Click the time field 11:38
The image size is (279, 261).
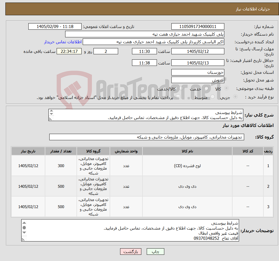coord(144,63)
